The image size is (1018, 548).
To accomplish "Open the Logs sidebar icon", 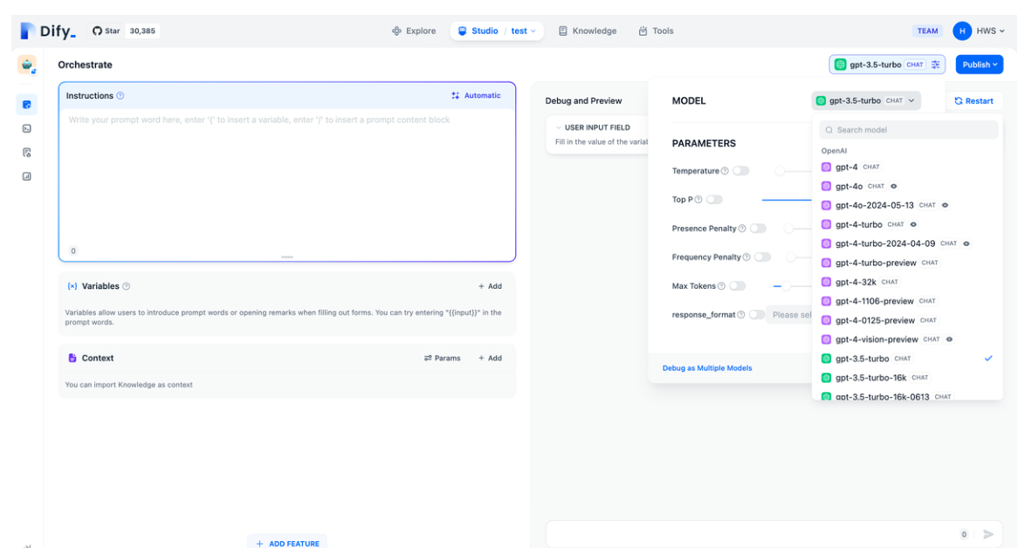I will click(x=26, y=153).
